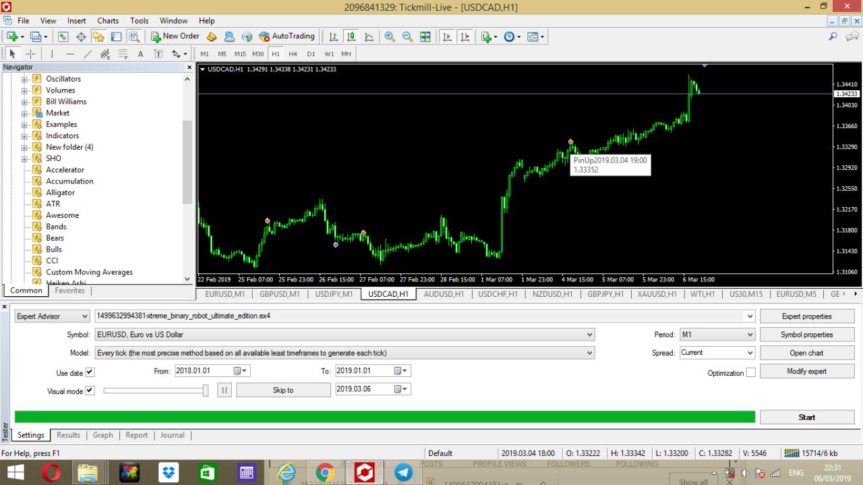Open the Model dropdown 'Every tick'

(x=345, y=352)
